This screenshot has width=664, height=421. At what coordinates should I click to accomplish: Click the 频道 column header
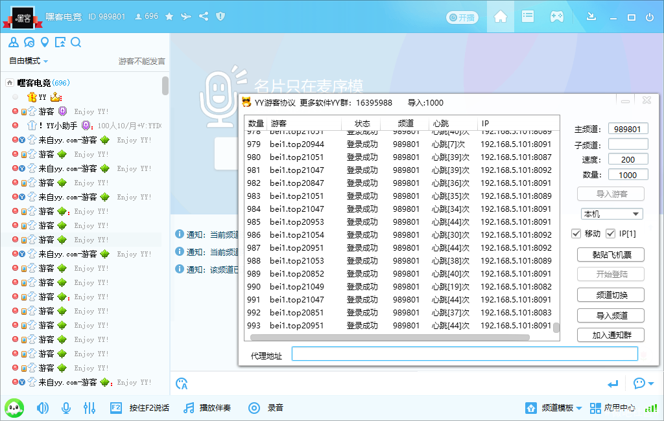pyautogui.click(x=405, y=124)
